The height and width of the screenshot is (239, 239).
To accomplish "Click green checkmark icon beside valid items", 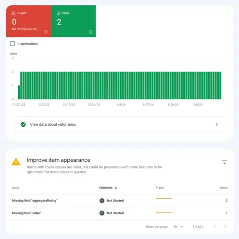I will 23,124.
